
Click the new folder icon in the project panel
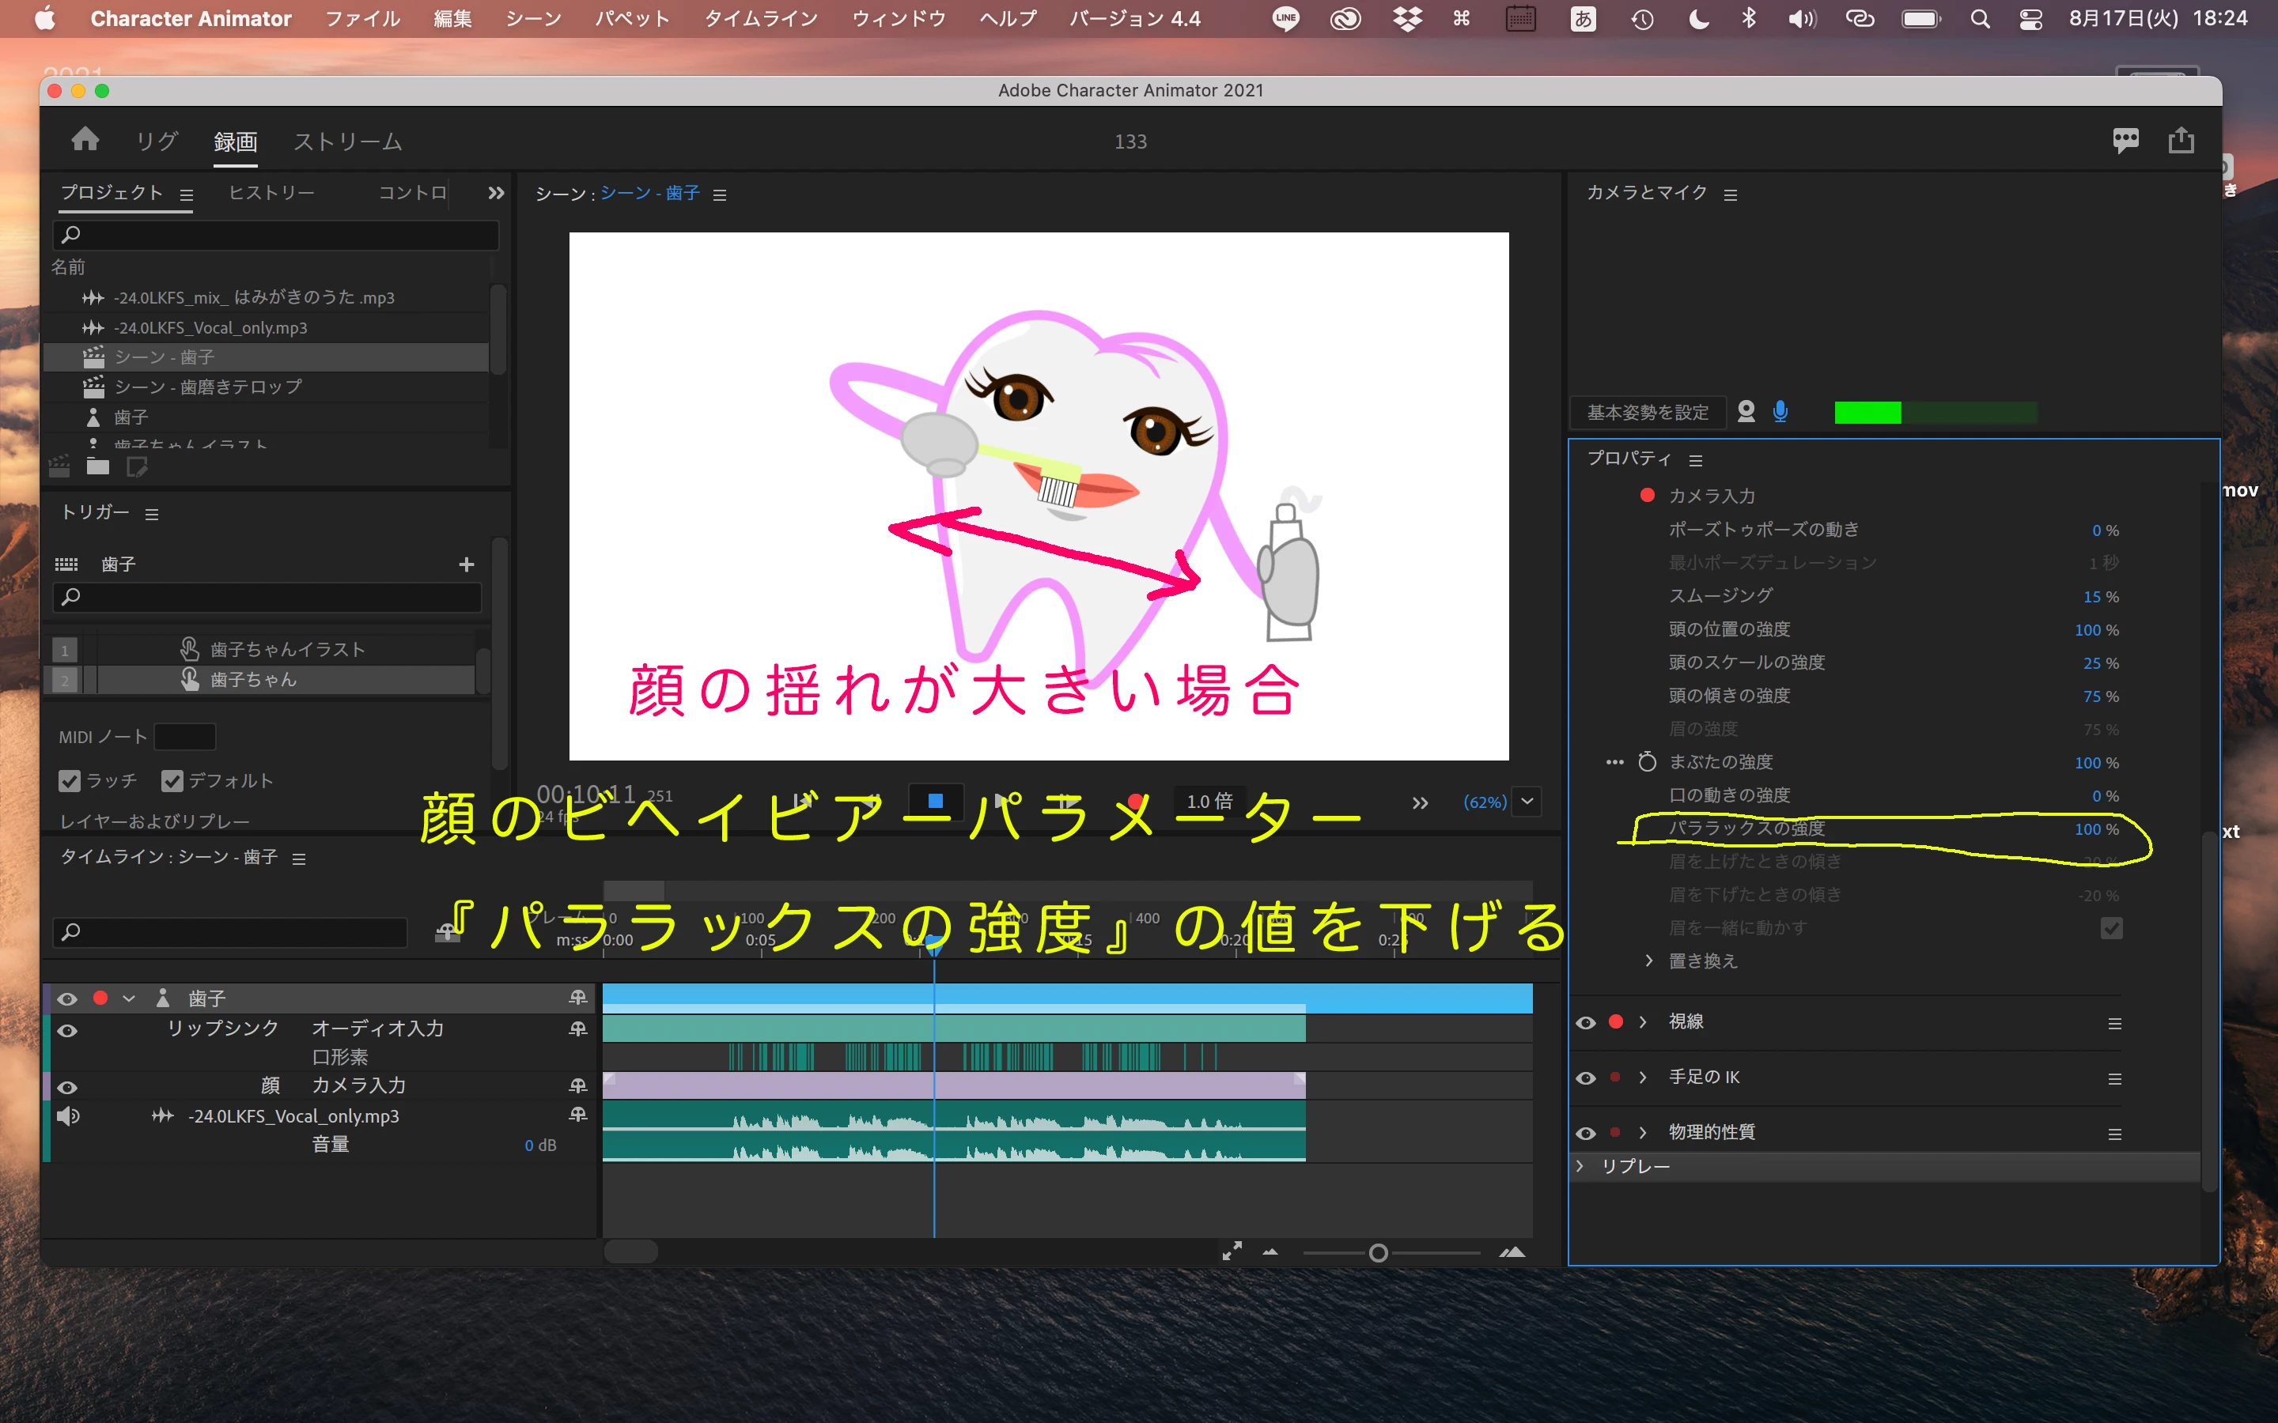(x=98, y=466)
